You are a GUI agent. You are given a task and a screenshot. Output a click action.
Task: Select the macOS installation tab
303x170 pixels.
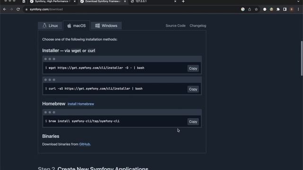click(77, 25)
